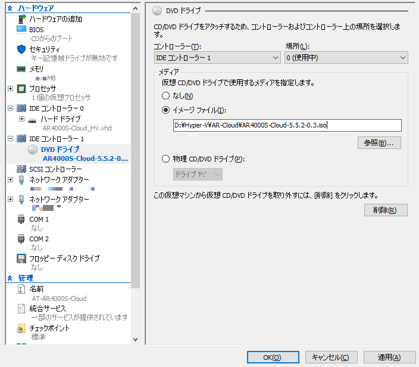
Task: Open the 場所(L) location dropdown
Action: pos(346,58)
